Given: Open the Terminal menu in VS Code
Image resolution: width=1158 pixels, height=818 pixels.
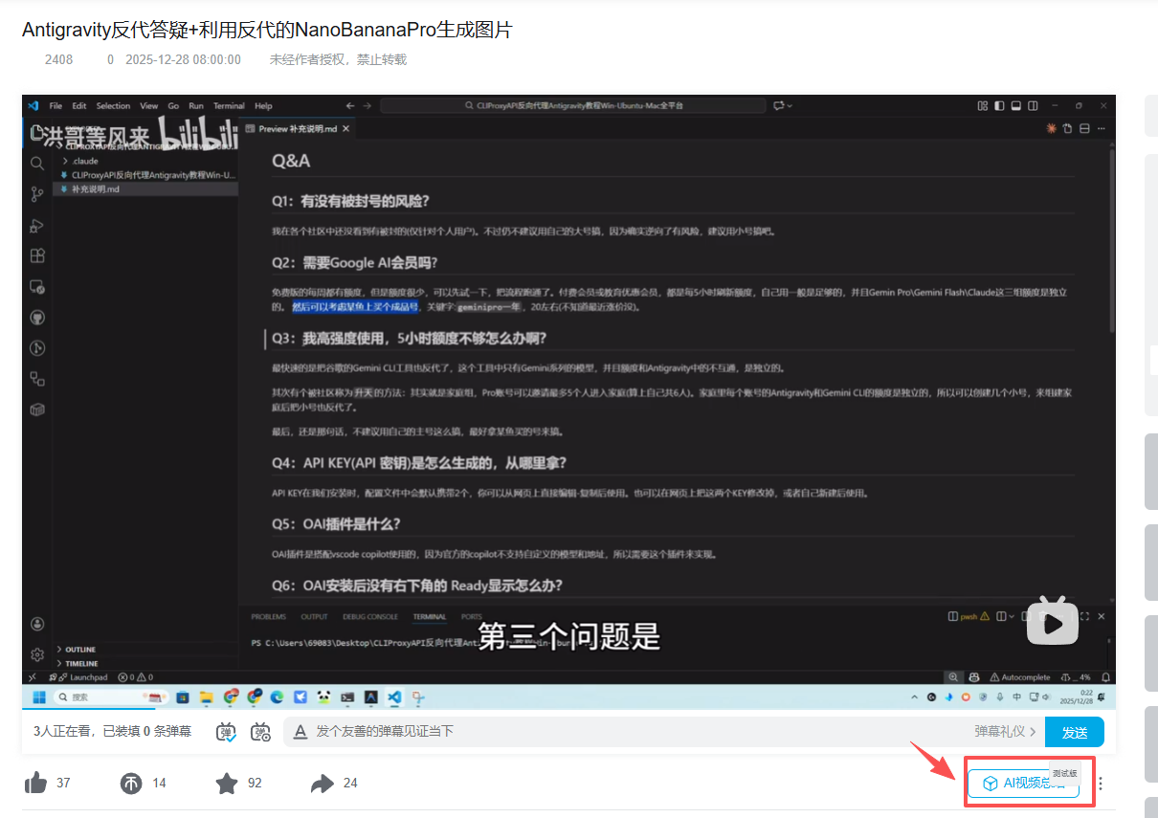Looking at the screenshot, I should click(229, 106).
